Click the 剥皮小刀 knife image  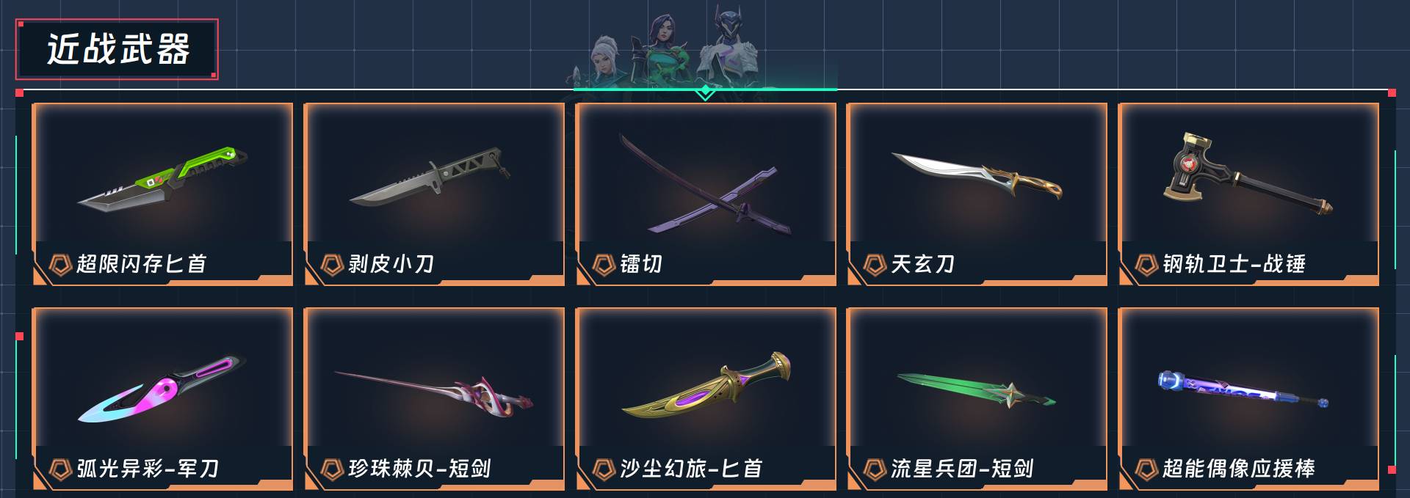click(x=430, y=177)
